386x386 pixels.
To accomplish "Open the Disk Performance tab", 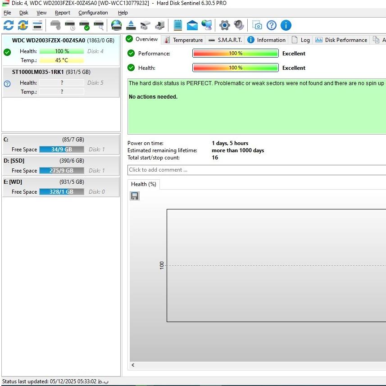I will click(x=341, y=40).
